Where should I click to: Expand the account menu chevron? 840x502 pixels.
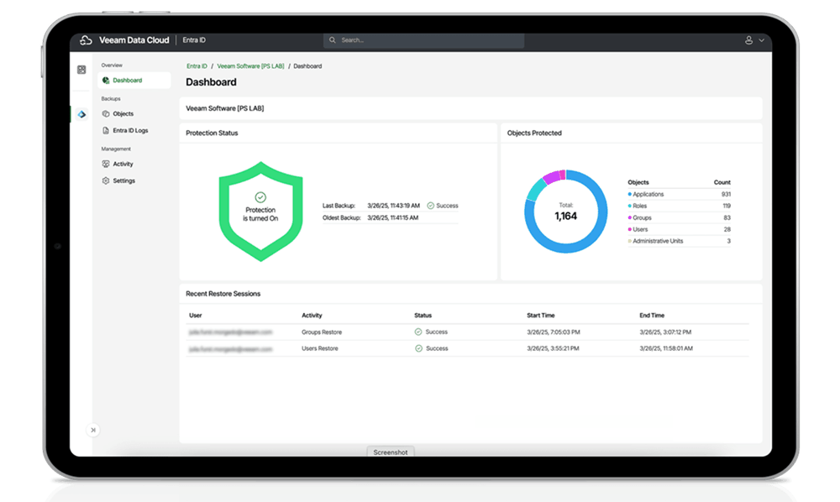tap(761, 40)
